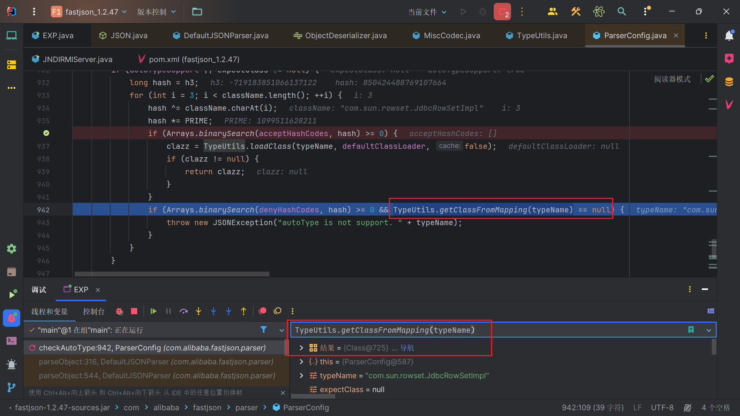740x416 pixels.
Task: Open Notifications bell icon
Action: click(729, 35)
